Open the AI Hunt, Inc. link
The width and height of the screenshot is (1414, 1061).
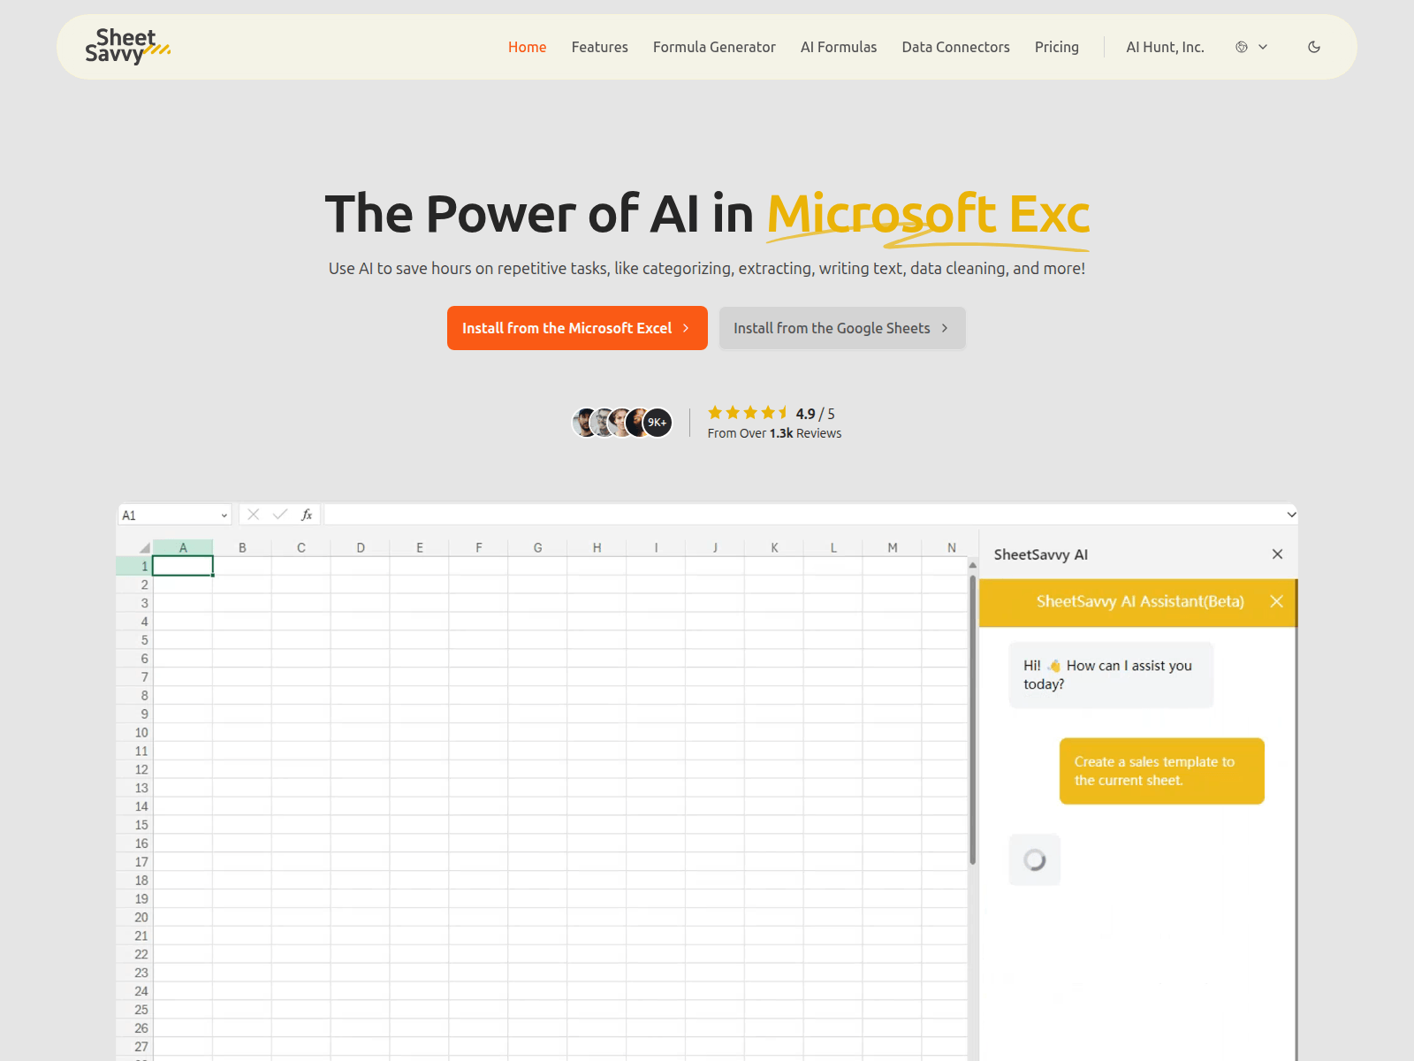[1164, 47]
